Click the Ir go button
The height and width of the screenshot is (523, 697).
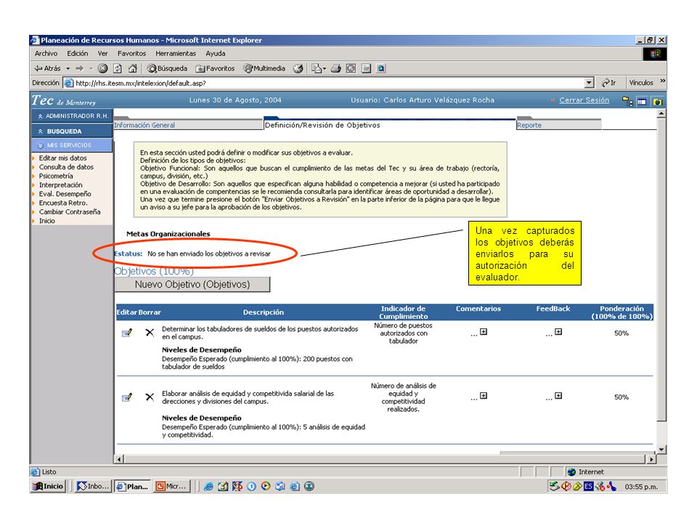pyautogui.click(x=609, y=83)
